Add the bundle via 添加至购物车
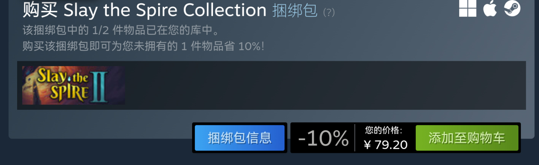Screen dimensions: 539x165 [467, 138]
